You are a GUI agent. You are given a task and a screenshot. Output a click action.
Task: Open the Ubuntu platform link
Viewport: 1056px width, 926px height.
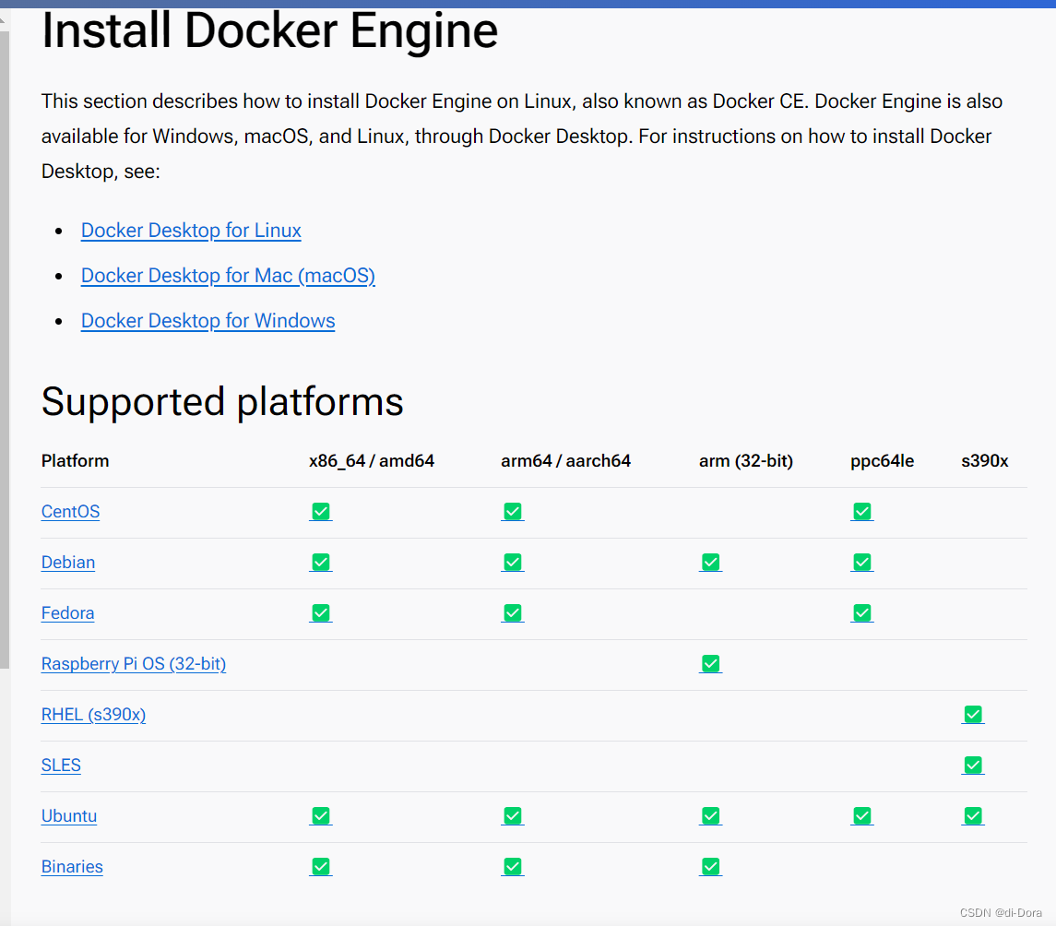[x=68, y=816]
